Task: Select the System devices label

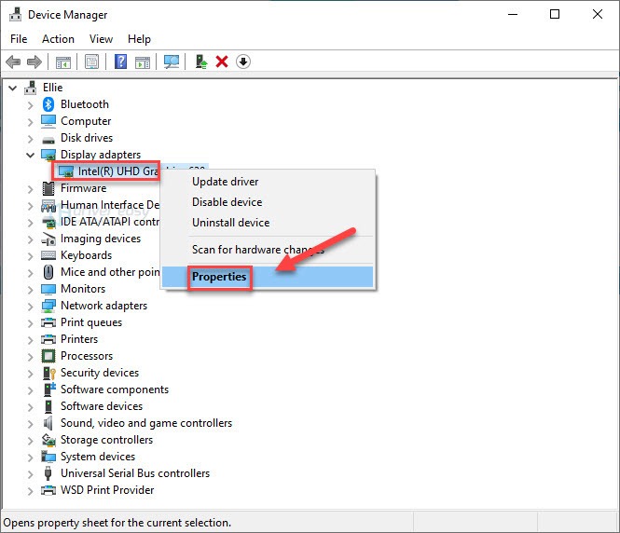Action: click(x=98, y=457)
